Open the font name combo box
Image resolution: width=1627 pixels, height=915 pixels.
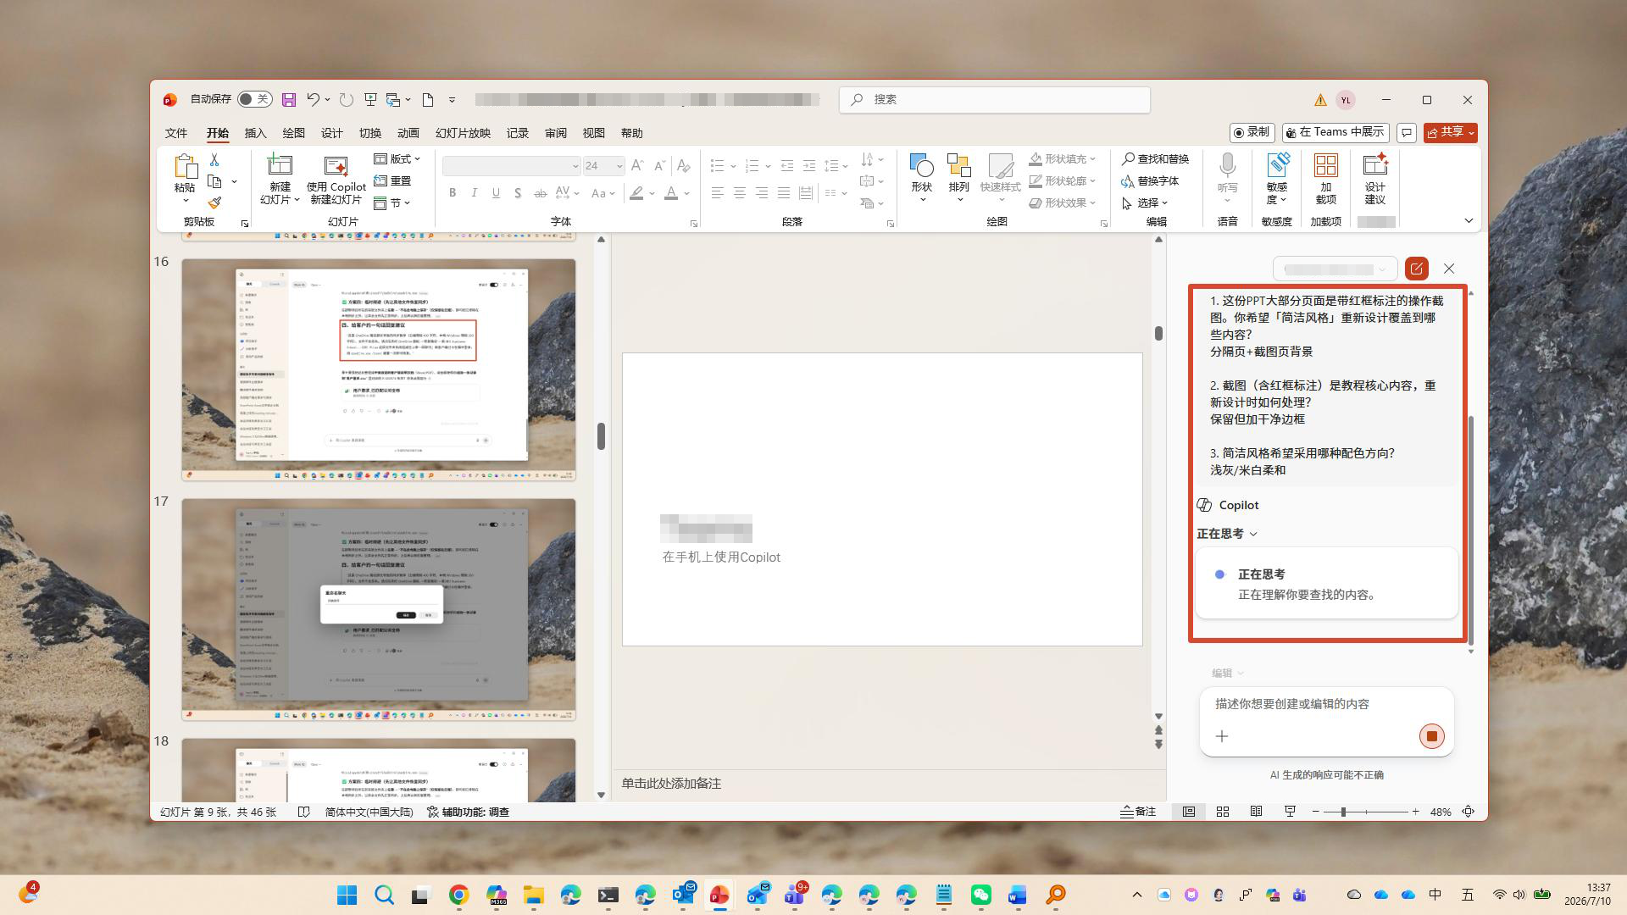tap(511, 166)
